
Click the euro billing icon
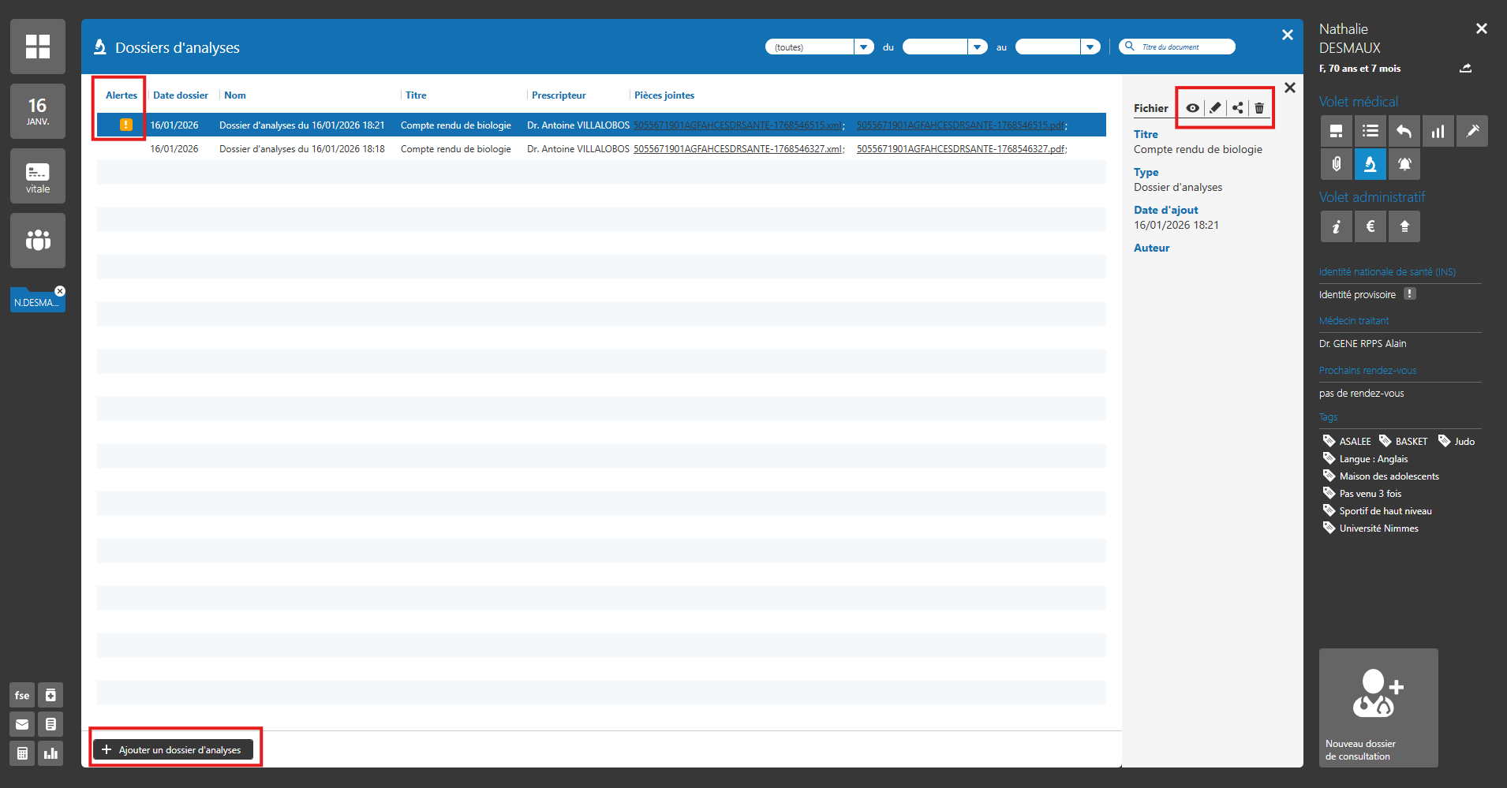pyautogui.click(x=1371, y=226)
